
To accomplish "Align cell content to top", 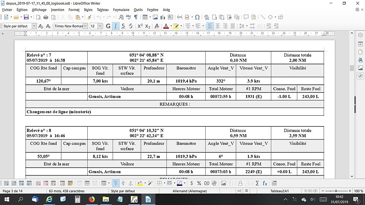I will (116, 183).
